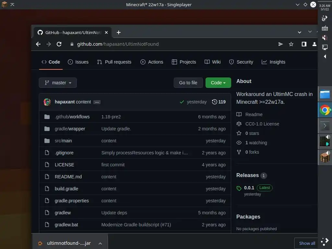332x249 pixels.
Task: Open the Issues tab
Action: (78, 62)
